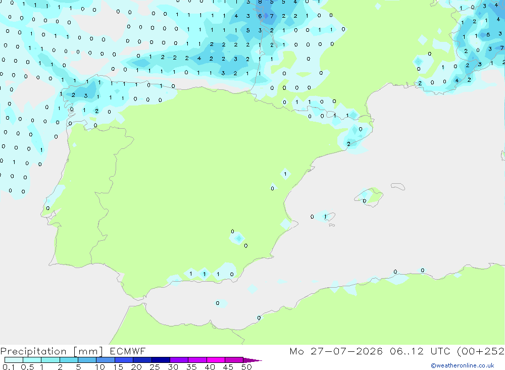Viewport: 505px width, 370px height.
Task: Click the '20' legend scale label
Action: click(x=136, y=367)
